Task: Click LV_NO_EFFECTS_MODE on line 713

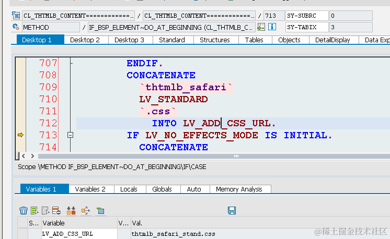Action: tap(202, 135)
